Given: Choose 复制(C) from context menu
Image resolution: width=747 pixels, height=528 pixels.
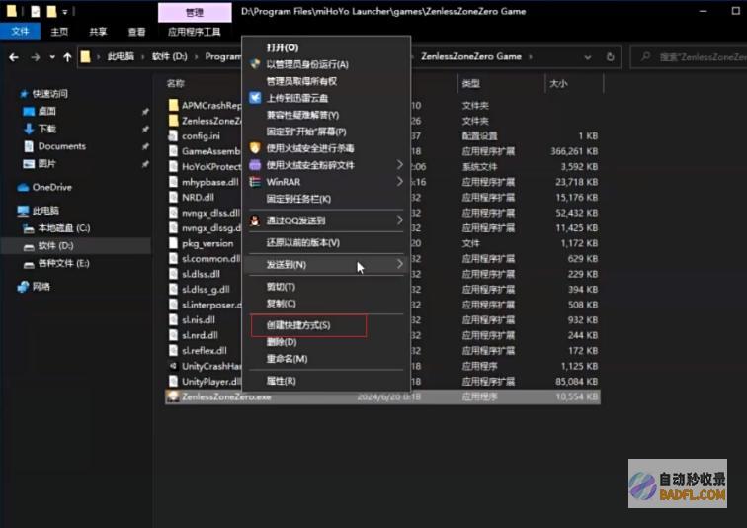Looking at the screenshot, I should (281, 304).
